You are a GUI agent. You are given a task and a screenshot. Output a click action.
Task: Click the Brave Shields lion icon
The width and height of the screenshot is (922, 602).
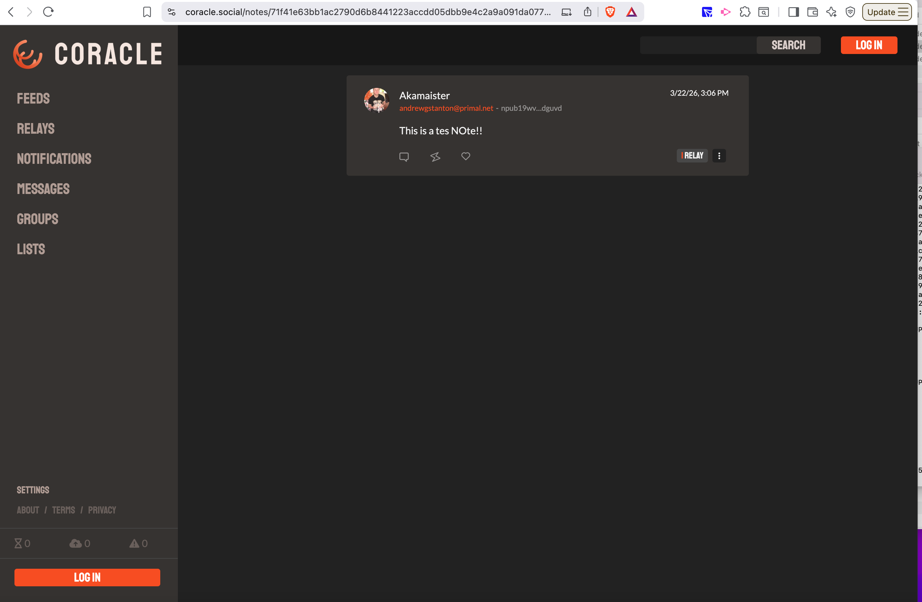pos(610,12)
